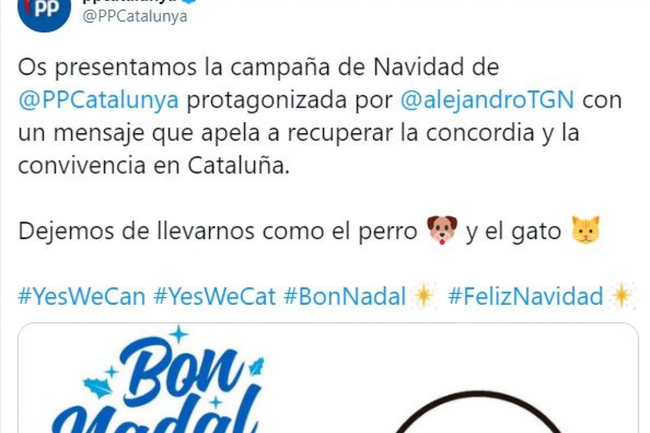This screenshot has width=650, height=433.
Task: Click the sparkle emoji after #FelizNavidad
Action: click(x=622, y=296)
